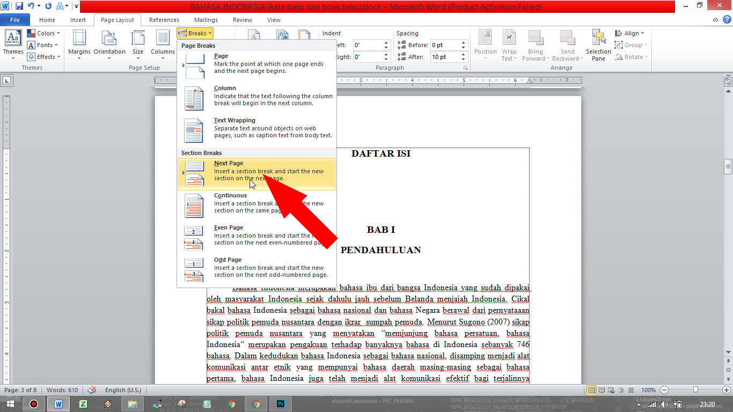Open the Position options
The image size is (733, 412).
(x=485, y=45)
